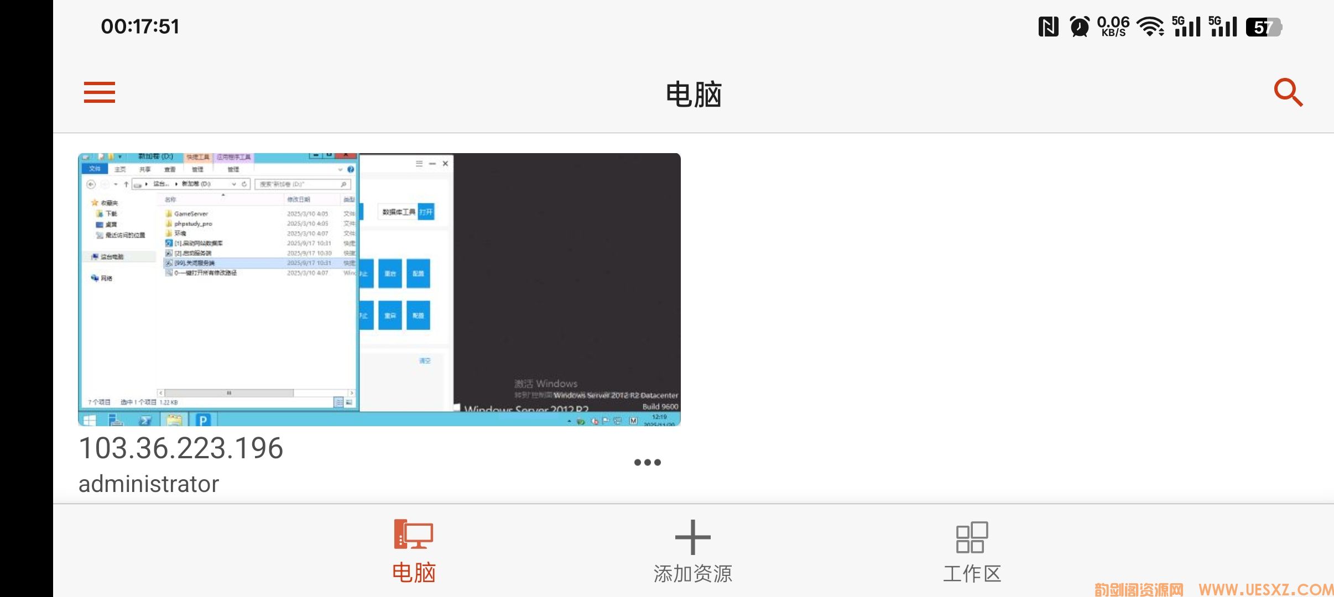Tap the 103.36.223.196 desktop thumbnail to connect
1334x597 pixels.
379,287
